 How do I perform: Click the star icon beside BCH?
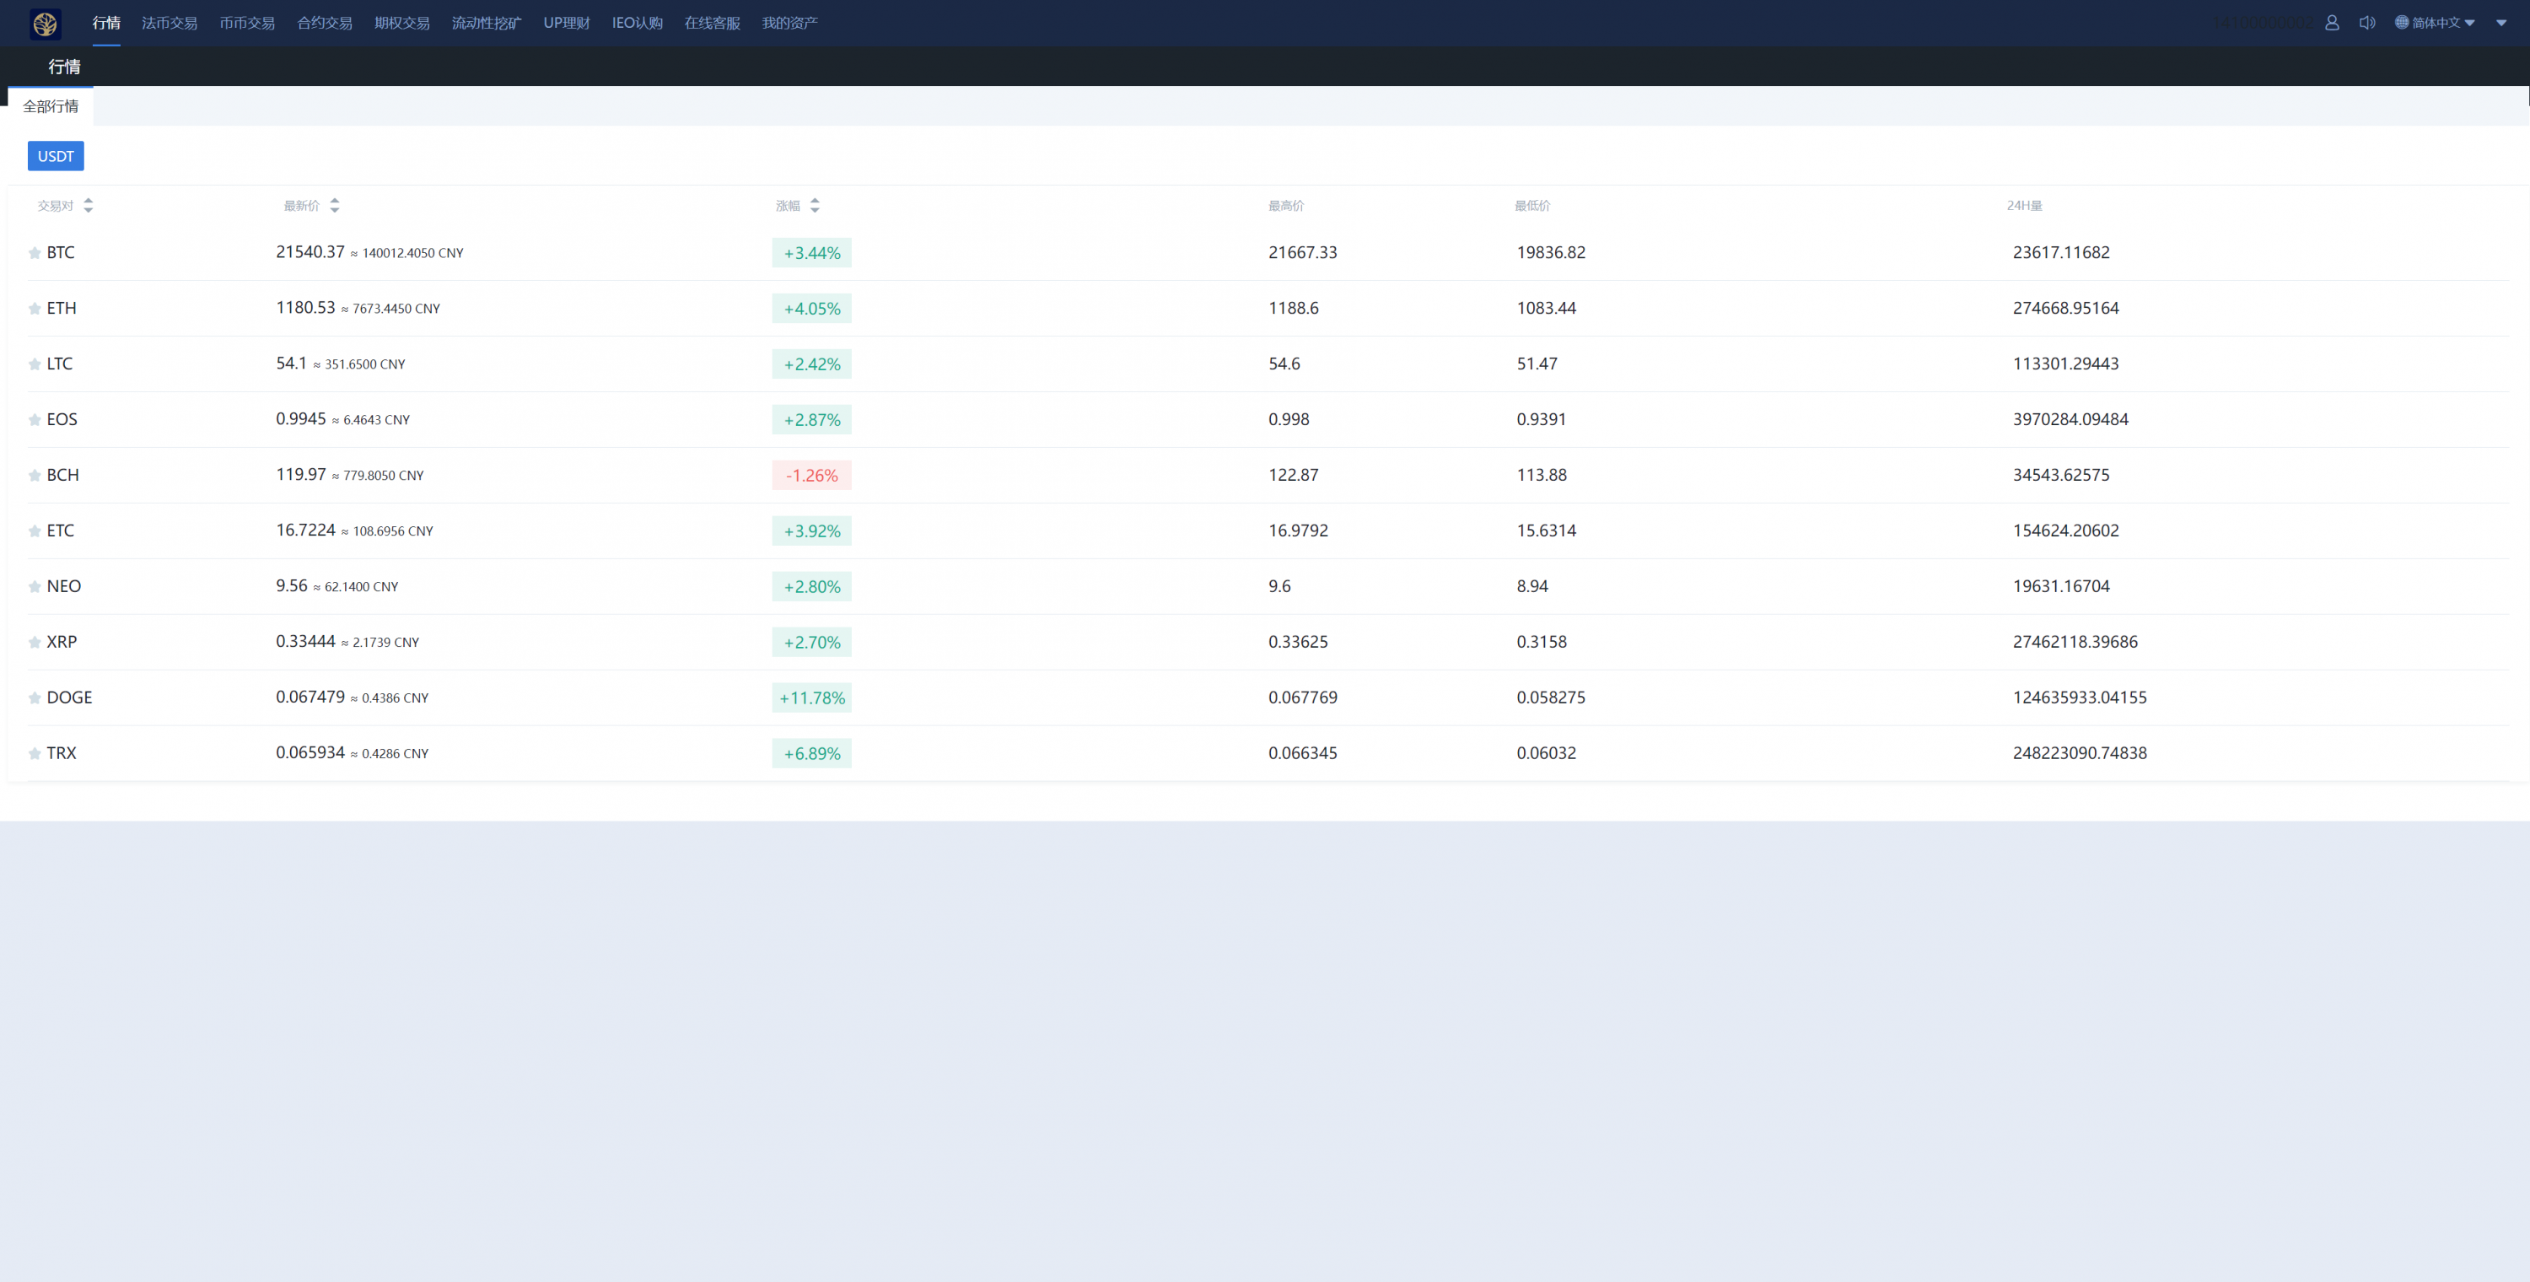pyautogui.click(x=35, y=476)
